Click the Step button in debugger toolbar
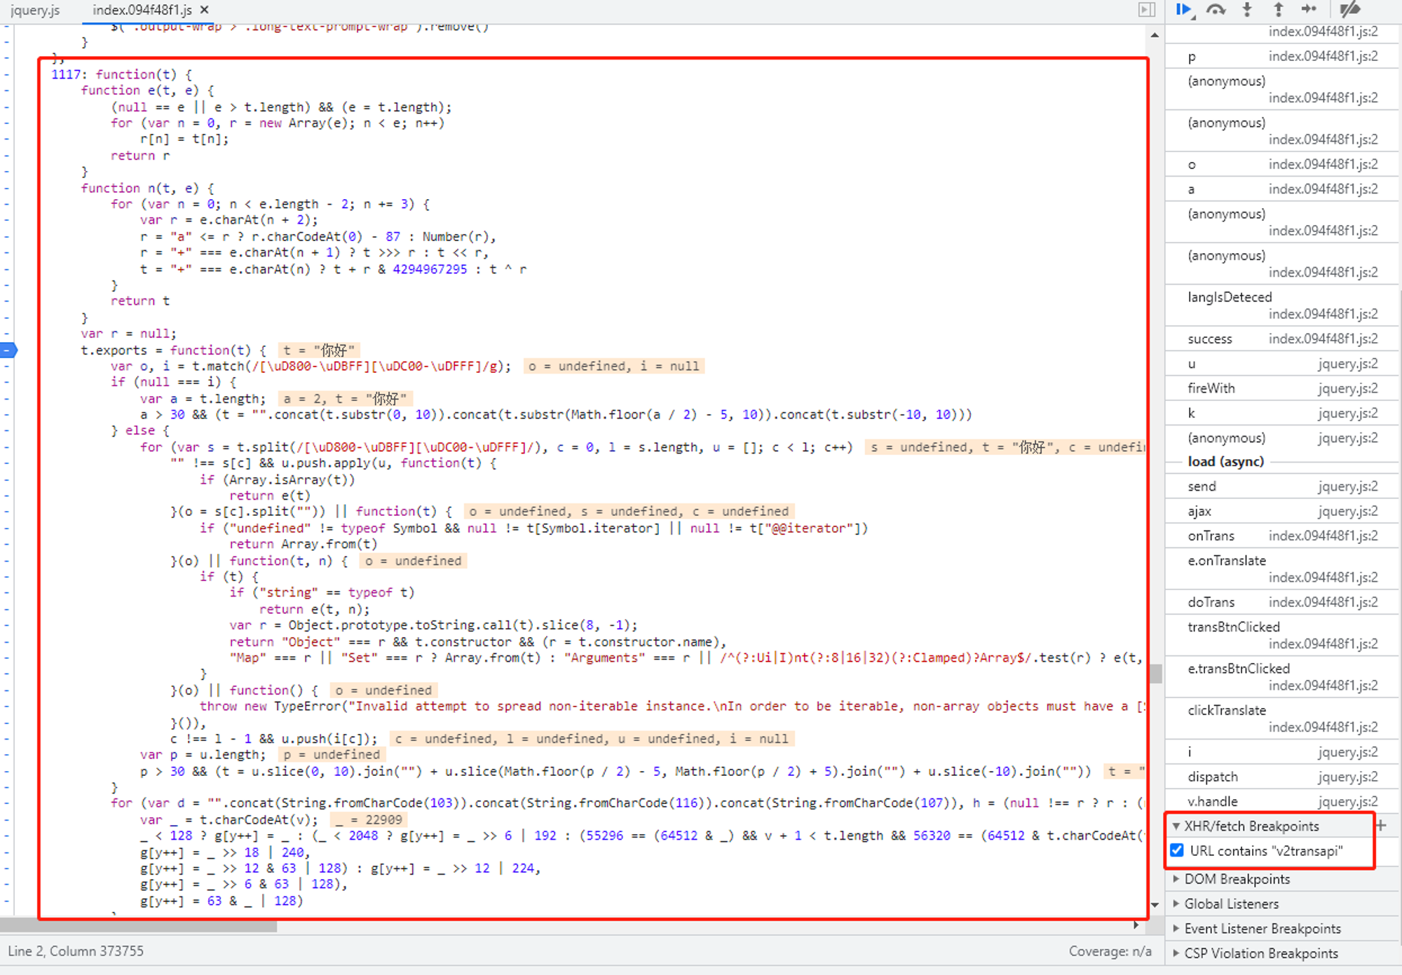Image resolution: width=1402 pixels, height=975 pixels. click(1309, 10)
